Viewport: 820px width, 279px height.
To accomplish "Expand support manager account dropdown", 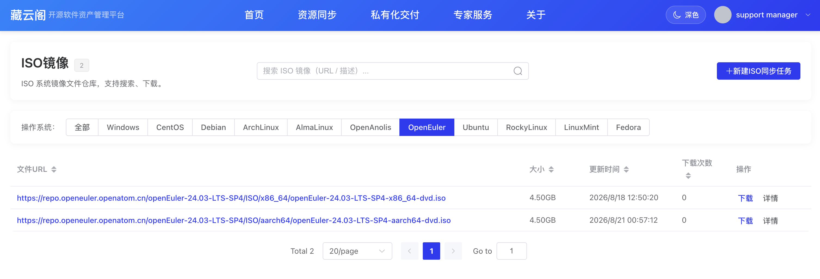I will click(808, 15).
